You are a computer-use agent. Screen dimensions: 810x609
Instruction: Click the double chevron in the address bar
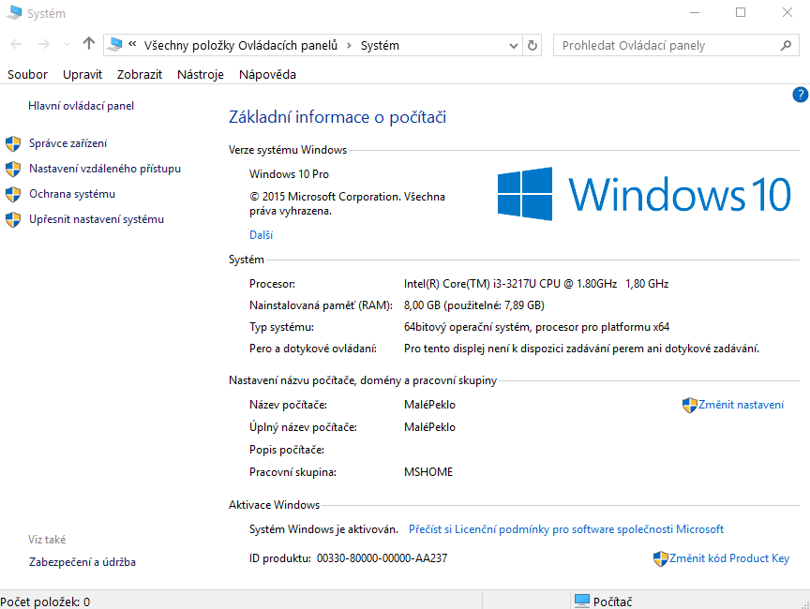point(132,44)
